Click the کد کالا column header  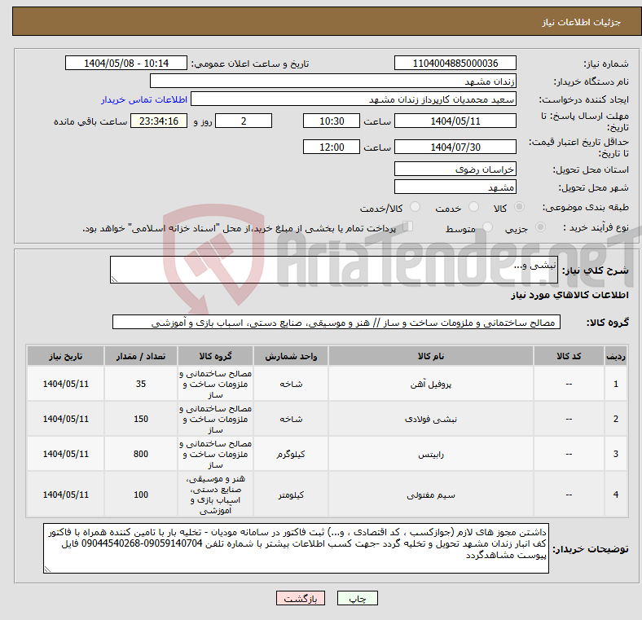point(569,356)
